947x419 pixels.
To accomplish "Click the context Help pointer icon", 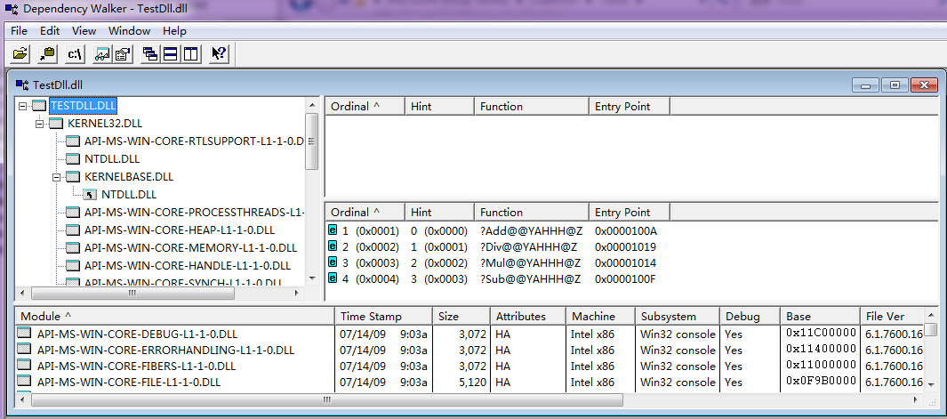I will point(219,54).
